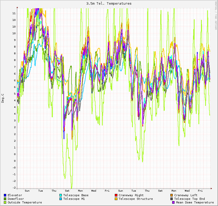Click the "Elevator" legend label text
218x206 pixels.
[x=15, y=195]
